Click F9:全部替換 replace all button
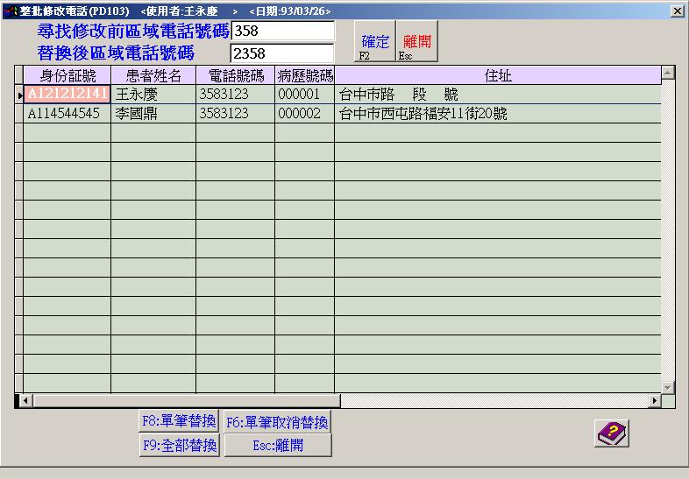The image size is (689, 479). (x=178, y=445)
